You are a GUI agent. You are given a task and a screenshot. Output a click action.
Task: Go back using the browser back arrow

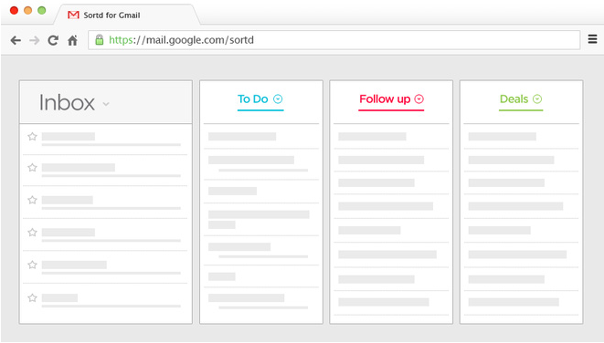pos(16,40)
